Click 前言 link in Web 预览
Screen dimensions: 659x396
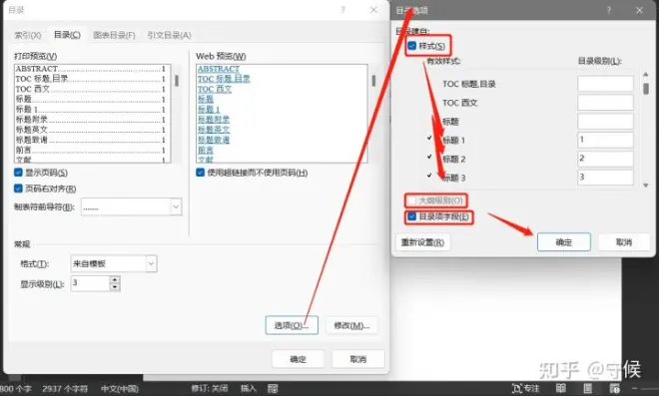[206, 150]
